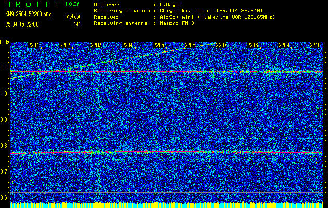The width and height of the screenshot is (328, 208).
Task: Click the 1.1 frequency axis label
Action: (4, 68)
